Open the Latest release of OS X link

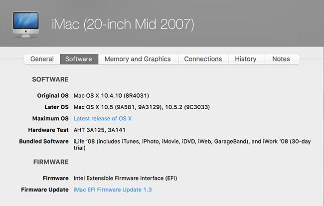(x=103, y=118)
